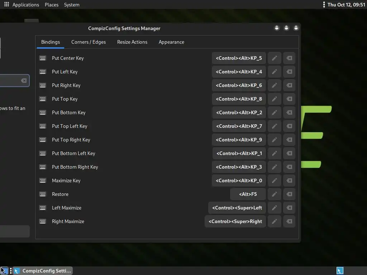
Task: Switch to the Bindings tab
Action: click(51, 42)
